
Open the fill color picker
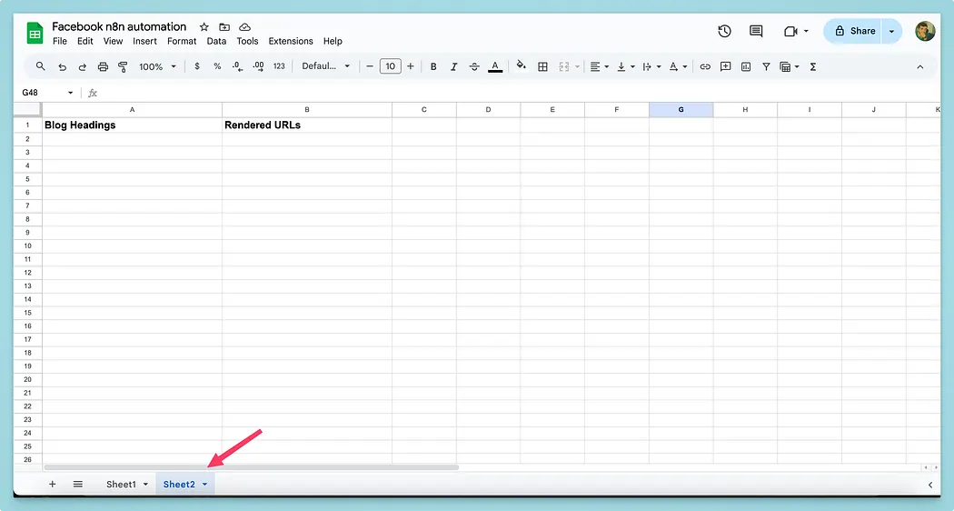click(x=521, y=65)
